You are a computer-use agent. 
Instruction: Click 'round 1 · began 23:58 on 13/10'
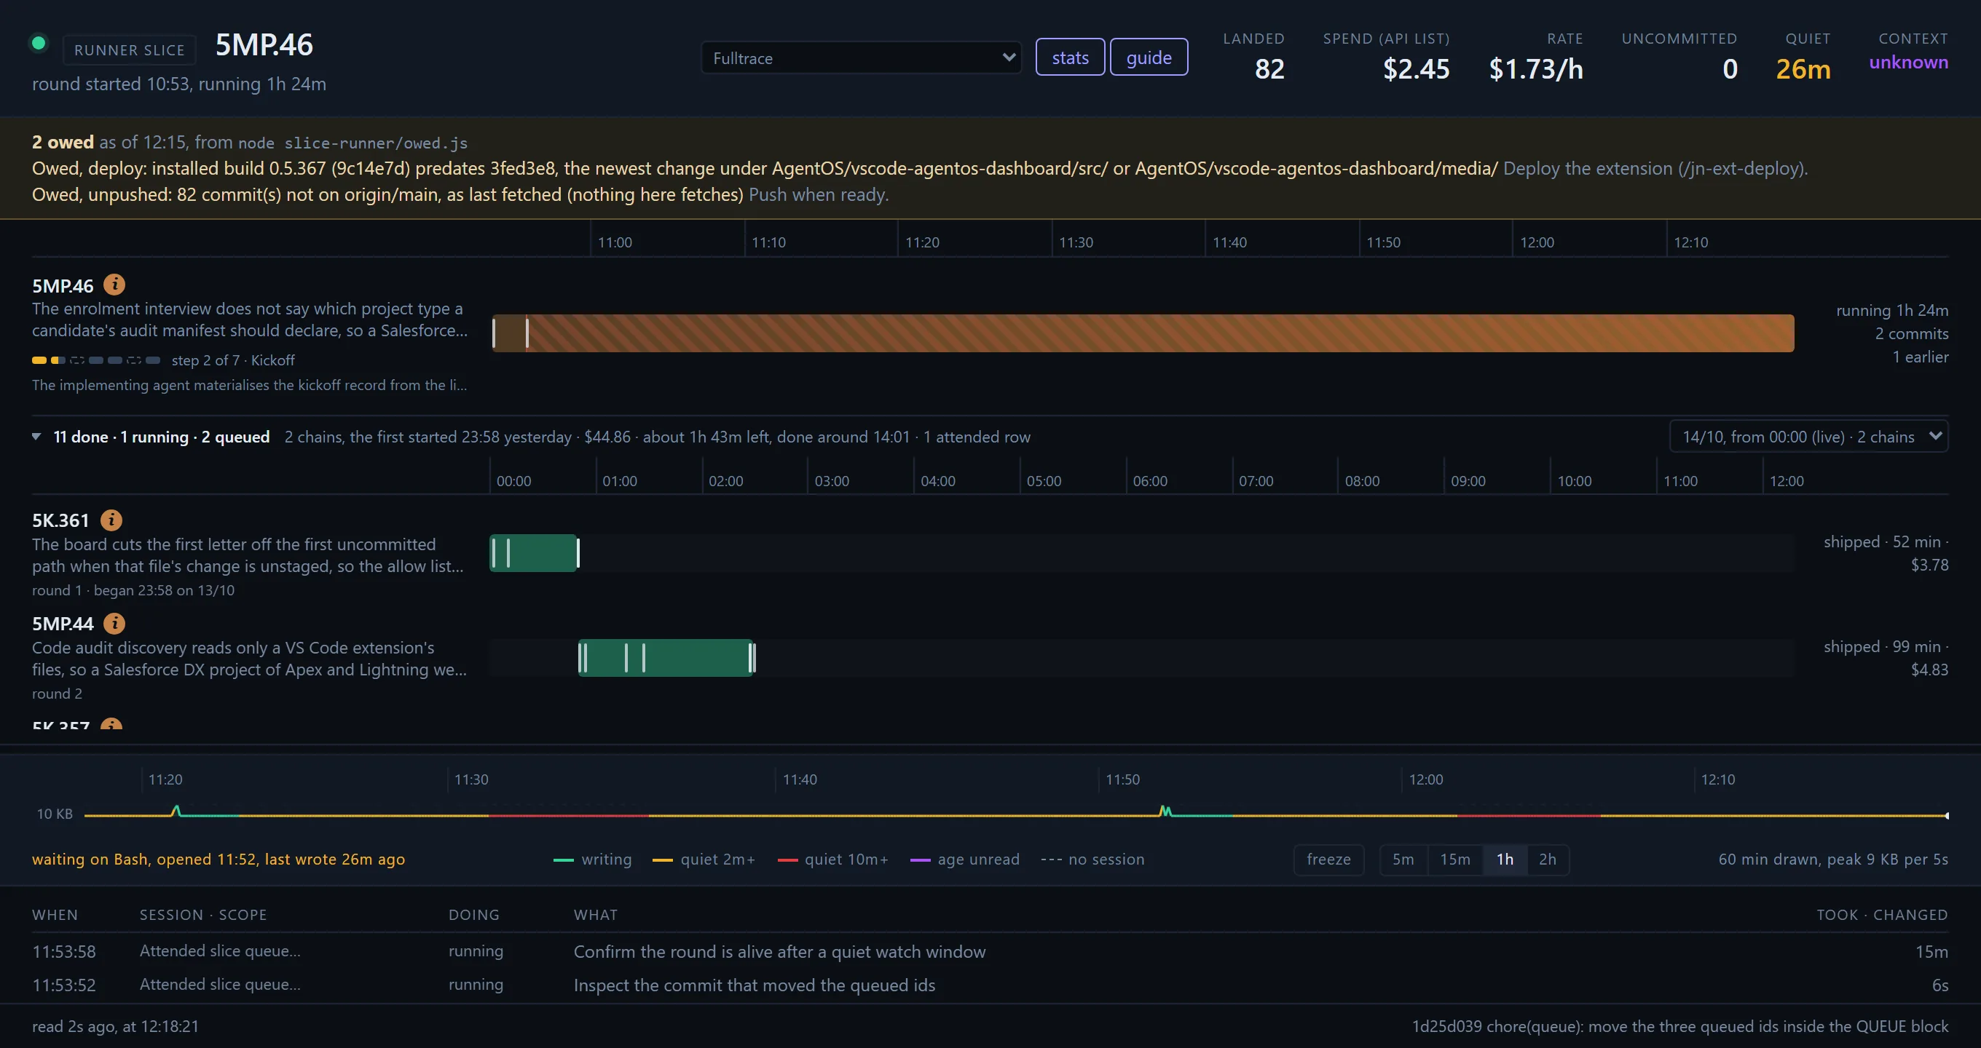(x=133, y=590)
